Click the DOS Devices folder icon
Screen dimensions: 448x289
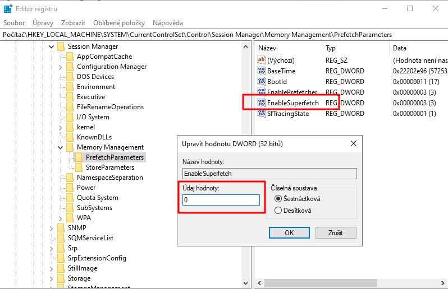coord(70,77)
